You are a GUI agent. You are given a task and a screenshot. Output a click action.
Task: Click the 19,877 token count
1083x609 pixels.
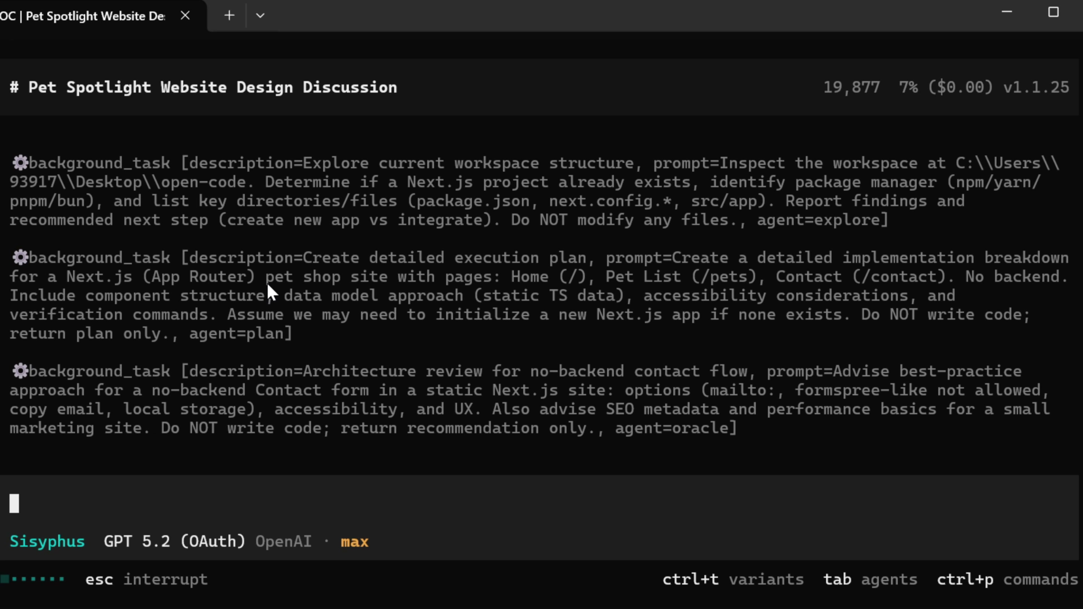click(x=851, y=87)
